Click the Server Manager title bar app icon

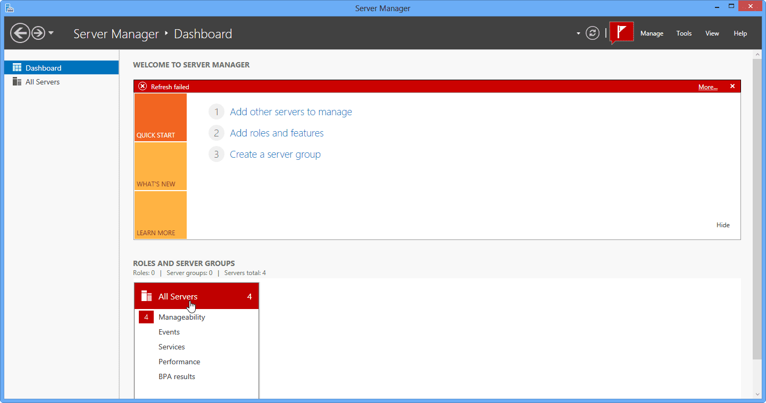pos(9,8)
